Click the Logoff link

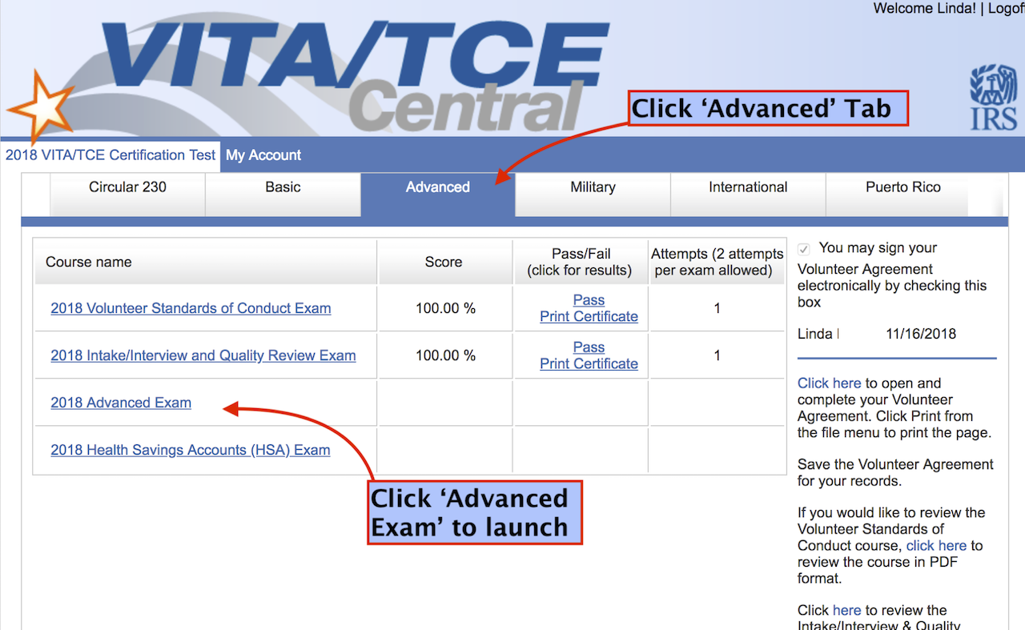click(x=1006, y=9)
